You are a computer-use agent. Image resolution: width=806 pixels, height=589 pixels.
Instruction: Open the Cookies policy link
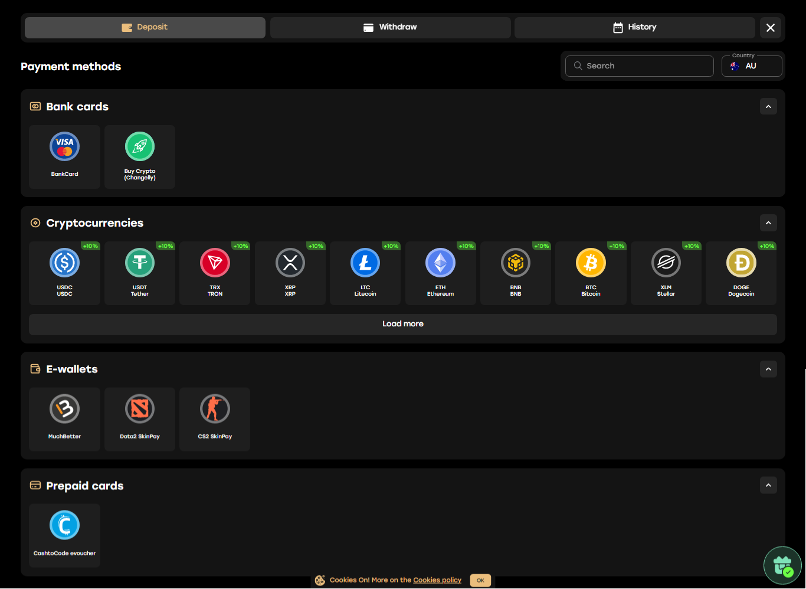coord(437,580)
